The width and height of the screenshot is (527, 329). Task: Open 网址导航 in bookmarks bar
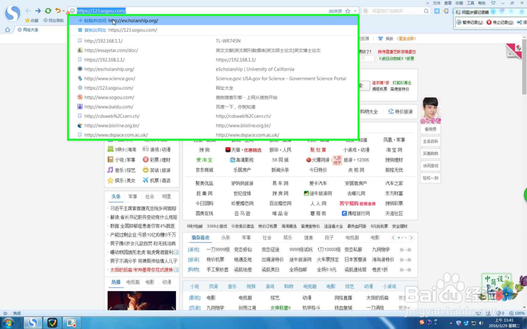54,21
